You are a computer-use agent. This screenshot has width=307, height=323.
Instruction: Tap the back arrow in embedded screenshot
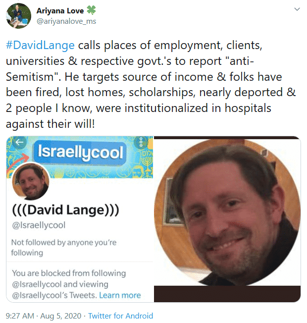19,142
